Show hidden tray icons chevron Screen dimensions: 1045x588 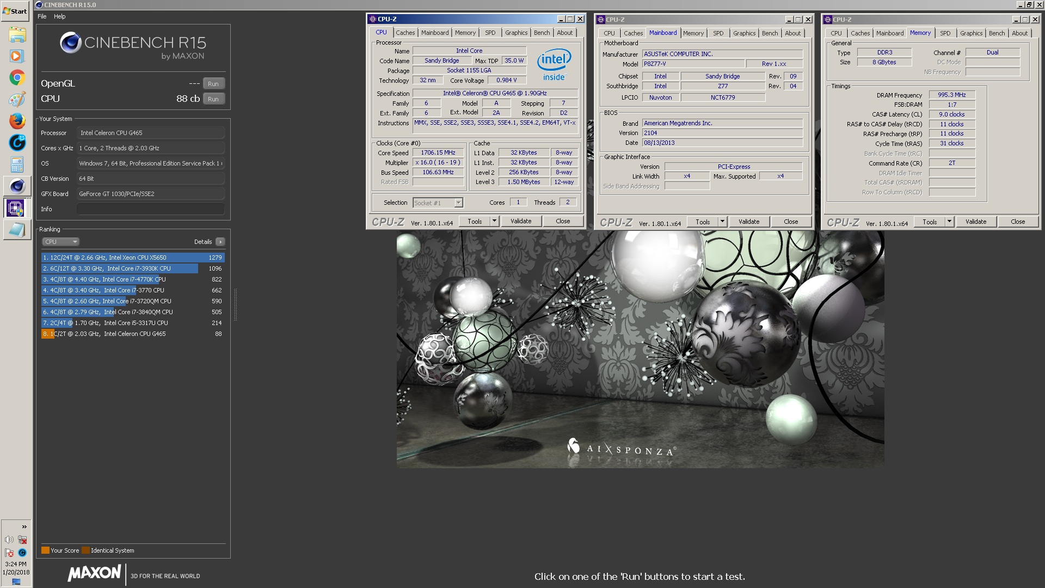point(24,526)
